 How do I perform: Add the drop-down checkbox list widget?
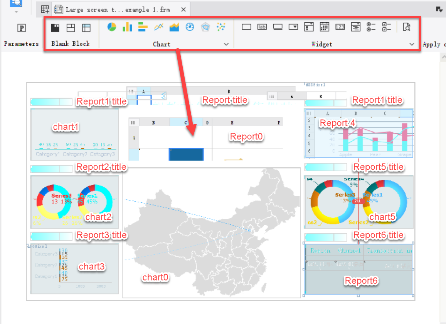pos(309,27)
